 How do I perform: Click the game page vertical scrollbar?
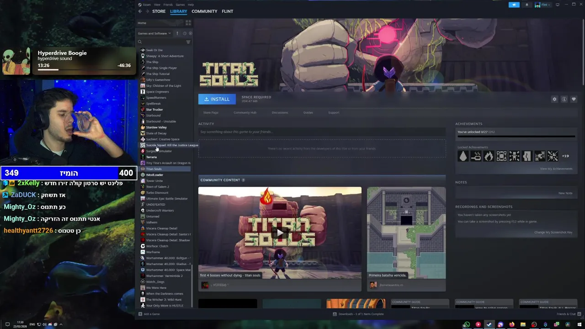click(583, 53)
